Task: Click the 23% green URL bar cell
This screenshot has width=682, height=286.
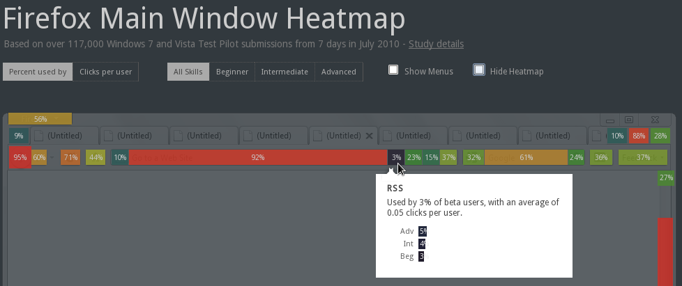Action: [414, 157]
